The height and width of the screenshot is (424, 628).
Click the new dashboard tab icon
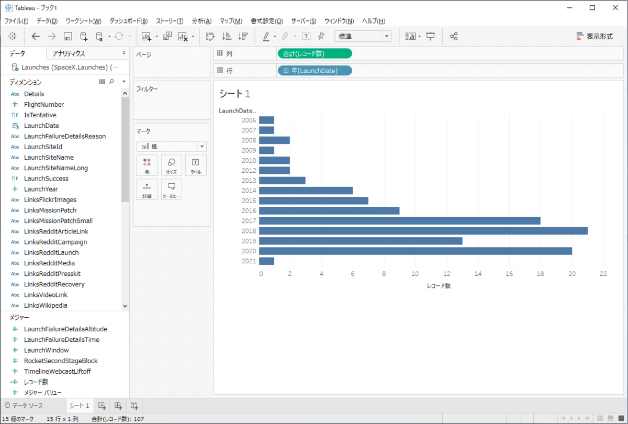[x=118, y=406]
